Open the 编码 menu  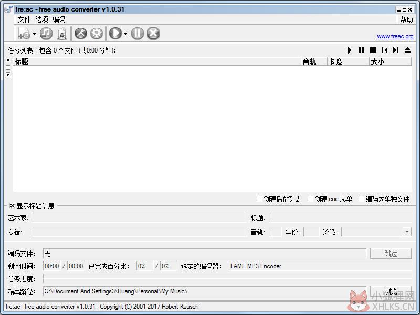coord(59,19)
